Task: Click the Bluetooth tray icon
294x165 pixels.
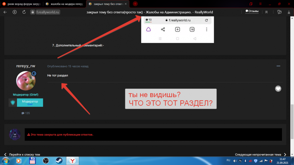Action: 245,161
